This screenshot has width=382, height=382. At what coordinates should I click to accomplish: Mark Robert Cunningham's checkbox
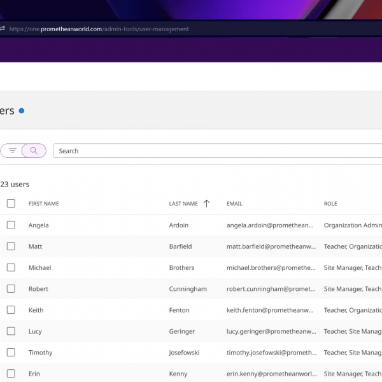tap(11, 289)
